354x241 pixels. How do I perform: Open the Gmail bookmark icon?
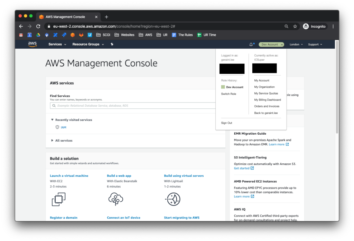click(x=21, y=35)
